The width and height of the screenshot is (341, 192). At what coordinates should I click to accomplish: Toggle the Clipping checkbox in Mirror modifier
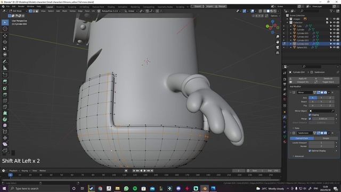(x=310, y=115)
